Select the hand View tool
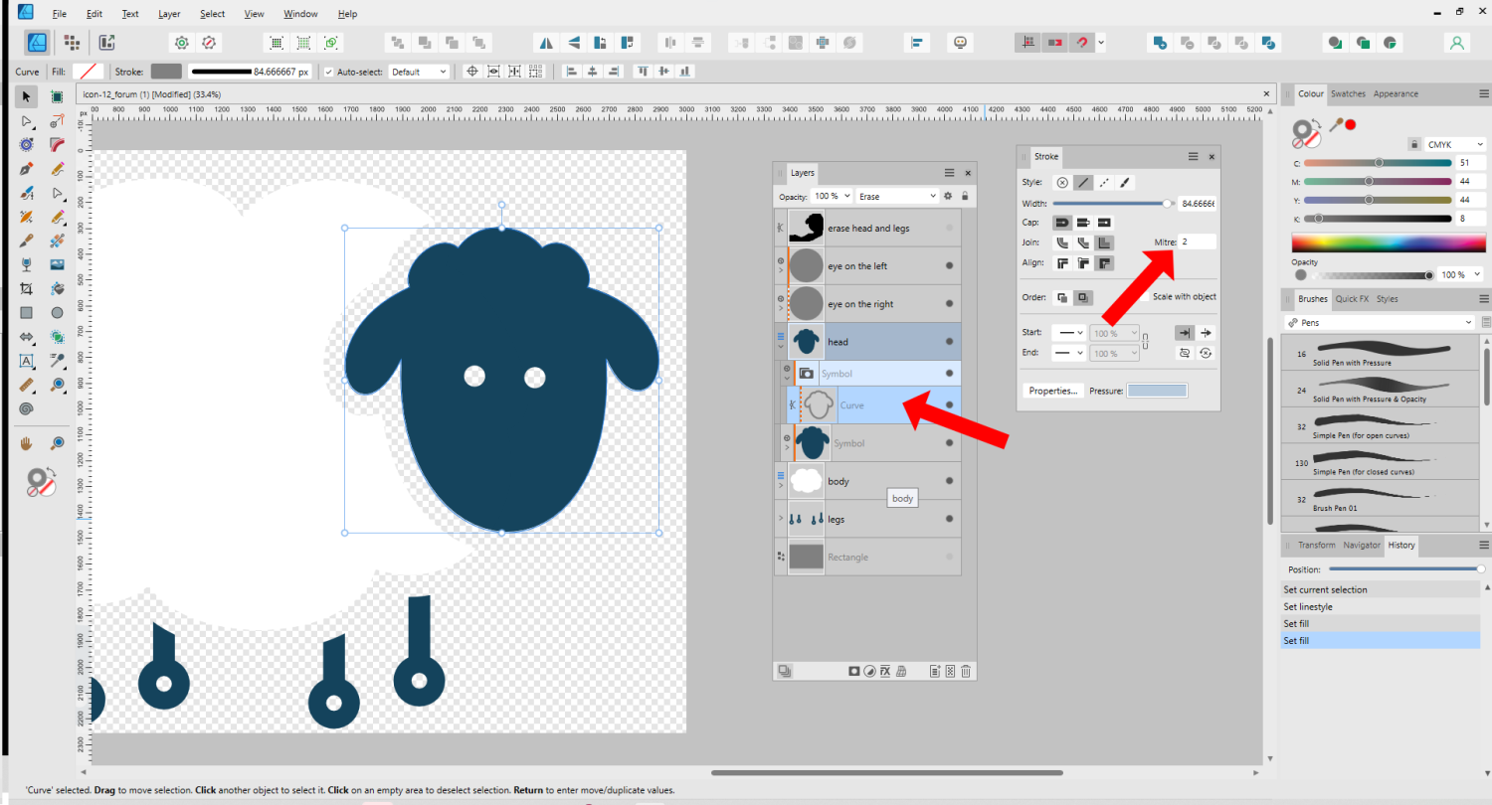1492x805 pixels. point(27,443)
